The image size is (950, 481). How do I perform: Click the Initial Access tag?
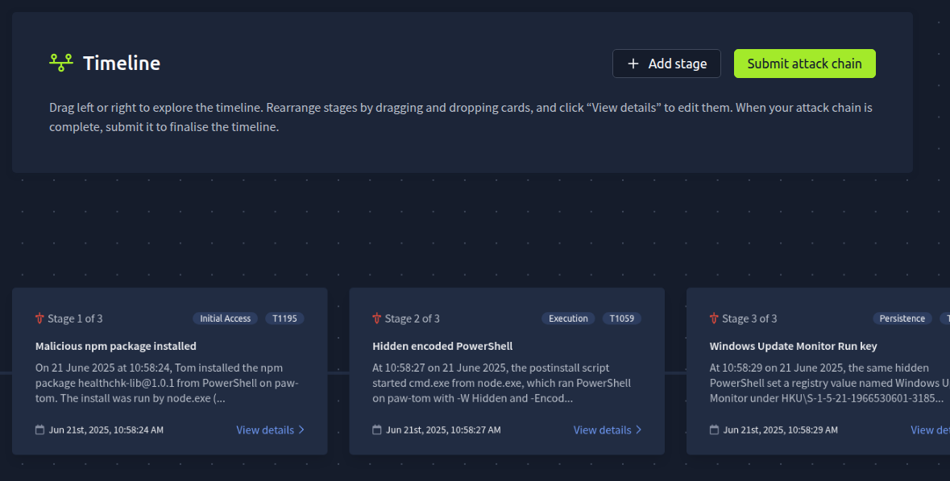(226, 319)
